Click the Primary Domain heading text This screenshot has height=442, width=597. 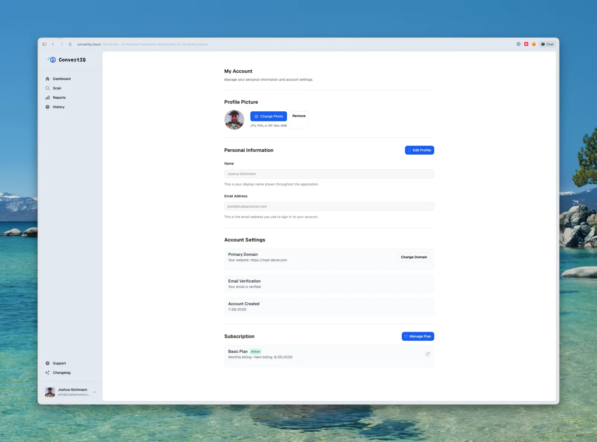click(x=243, y=255)
